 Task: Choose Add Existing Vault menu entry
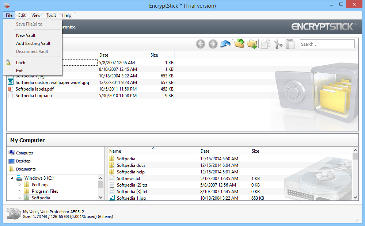tap(33, 43)
